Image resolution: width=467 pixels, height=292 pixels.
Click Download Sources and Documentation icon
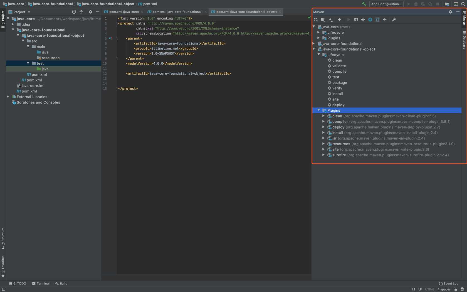click(x=330, y=19)
